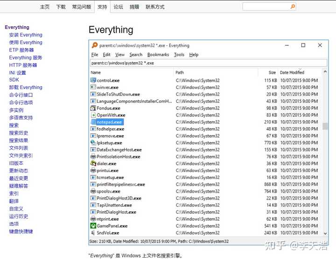This screenshot has width=336, height=259.
Task: Click the OpenWith.exe file icon
Action: click(x=93, y=115)
